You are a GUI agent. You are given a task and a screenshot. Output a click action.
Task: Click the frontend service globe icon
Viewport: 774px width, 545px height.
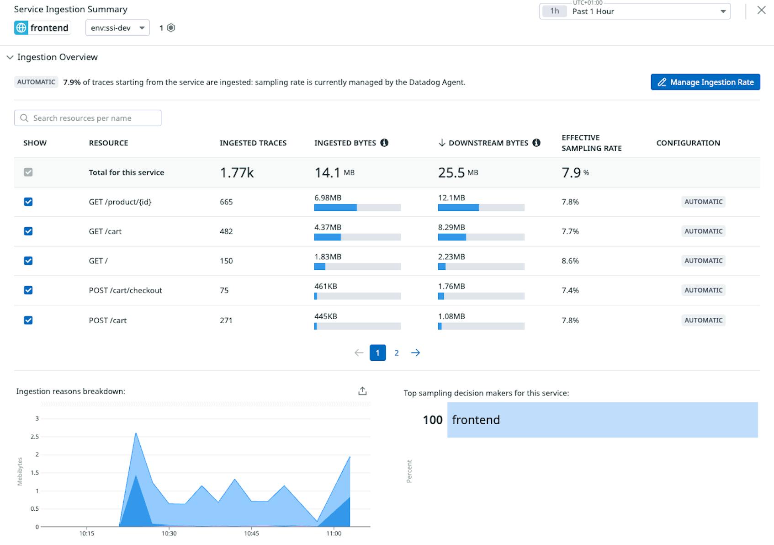coord(21,27)
